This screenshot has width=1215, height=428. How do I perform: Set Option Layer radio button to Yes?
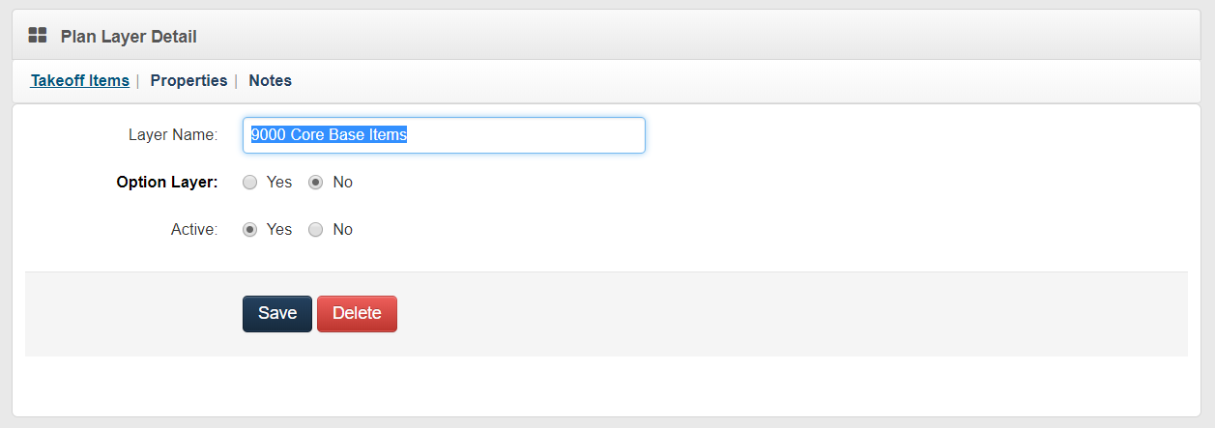(x=250, y=183)
